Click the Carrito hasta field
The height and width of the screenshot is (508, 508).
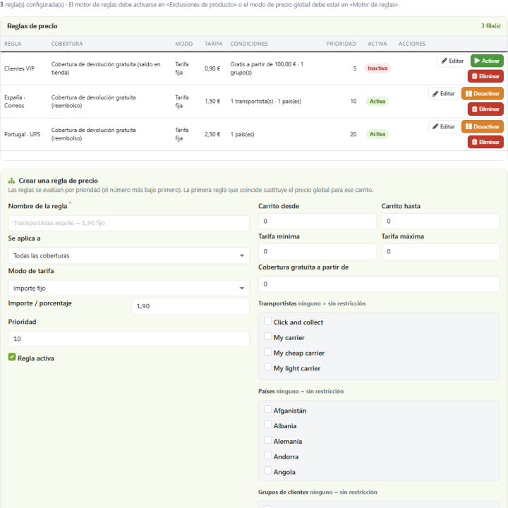click(440, 222)
